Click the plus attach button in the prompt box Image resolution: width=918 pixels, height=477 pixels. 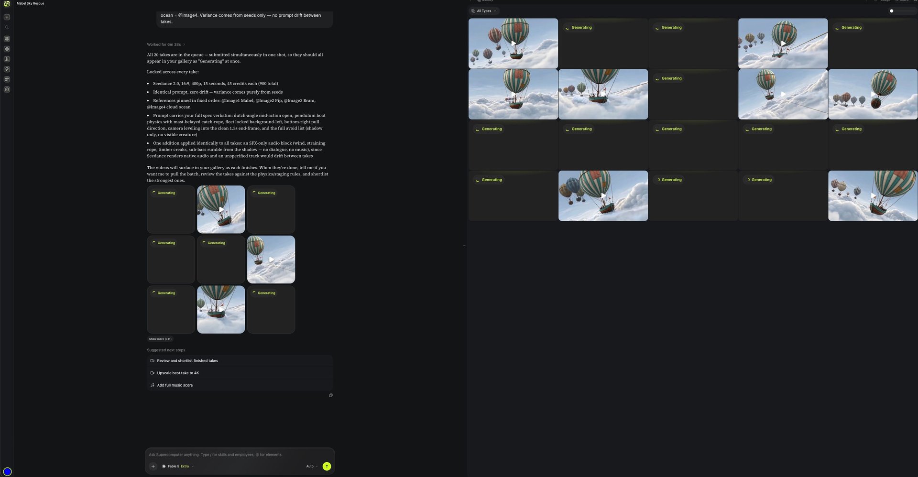(x=153, y=466)
